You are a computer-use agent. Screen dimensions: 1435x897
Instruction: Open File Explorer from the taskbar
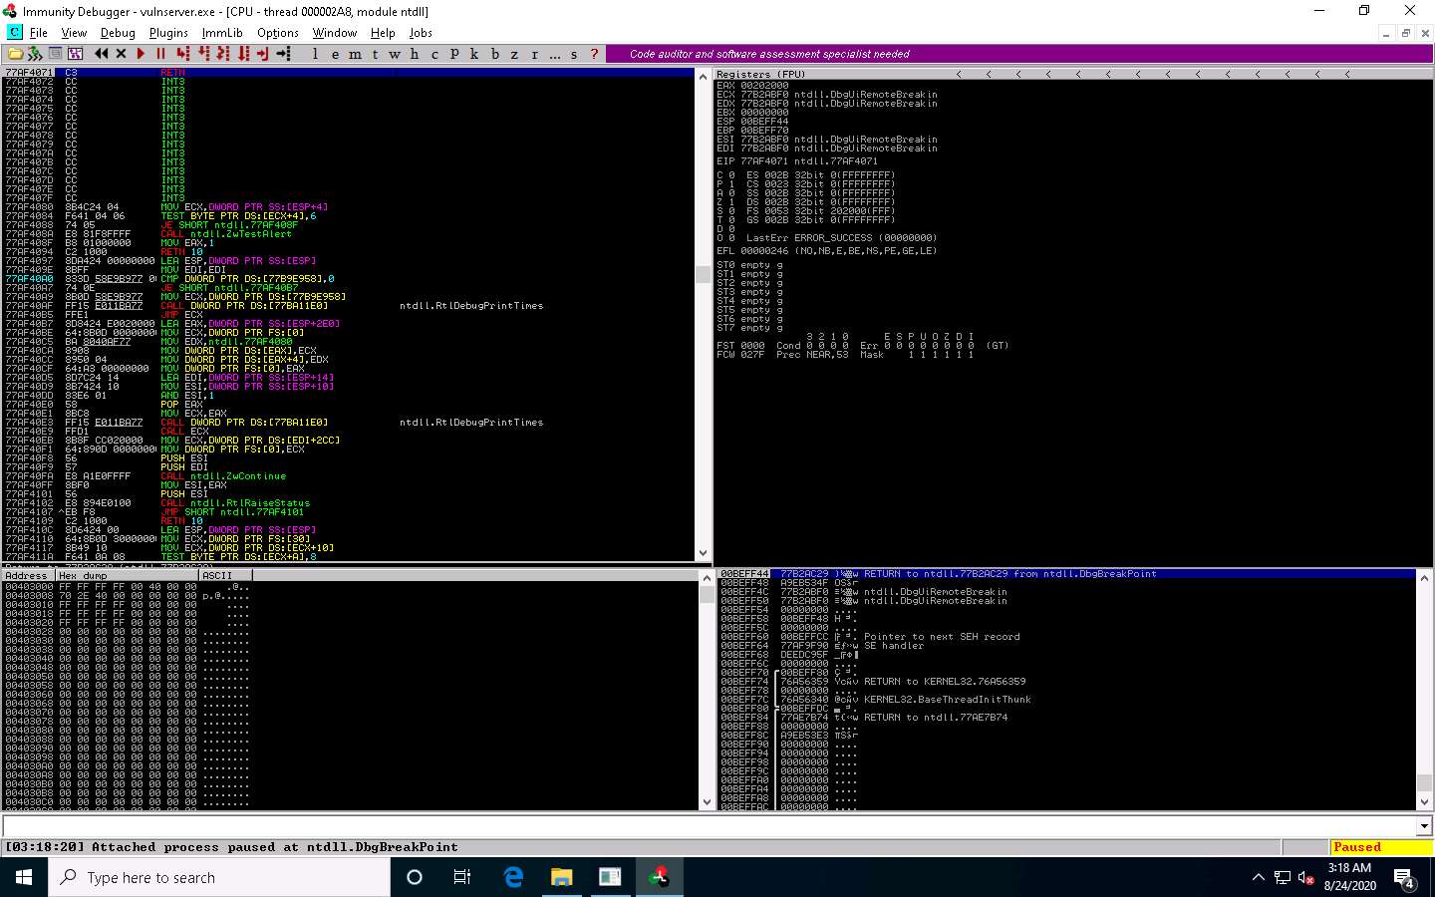tap(562, 877)
